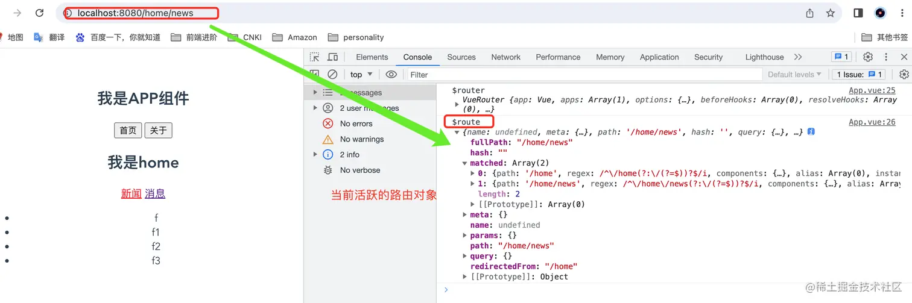Open the messages badge showing 1

[x=841, y=57]
